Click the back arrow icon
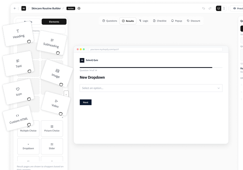 15,8
